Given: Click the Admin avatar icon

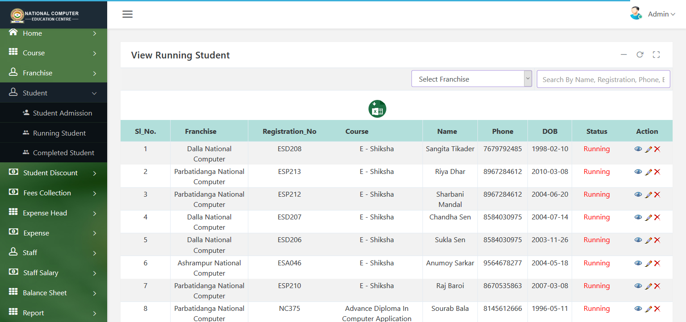Looking at the screenshot, I should (x=636, y=13).
